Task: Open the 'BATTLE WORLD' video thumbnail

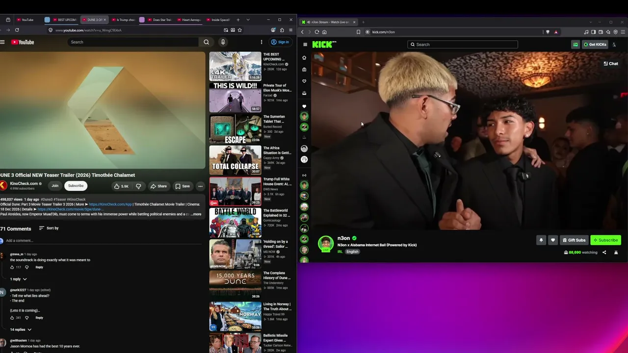Action: click(x=235, y=223)
